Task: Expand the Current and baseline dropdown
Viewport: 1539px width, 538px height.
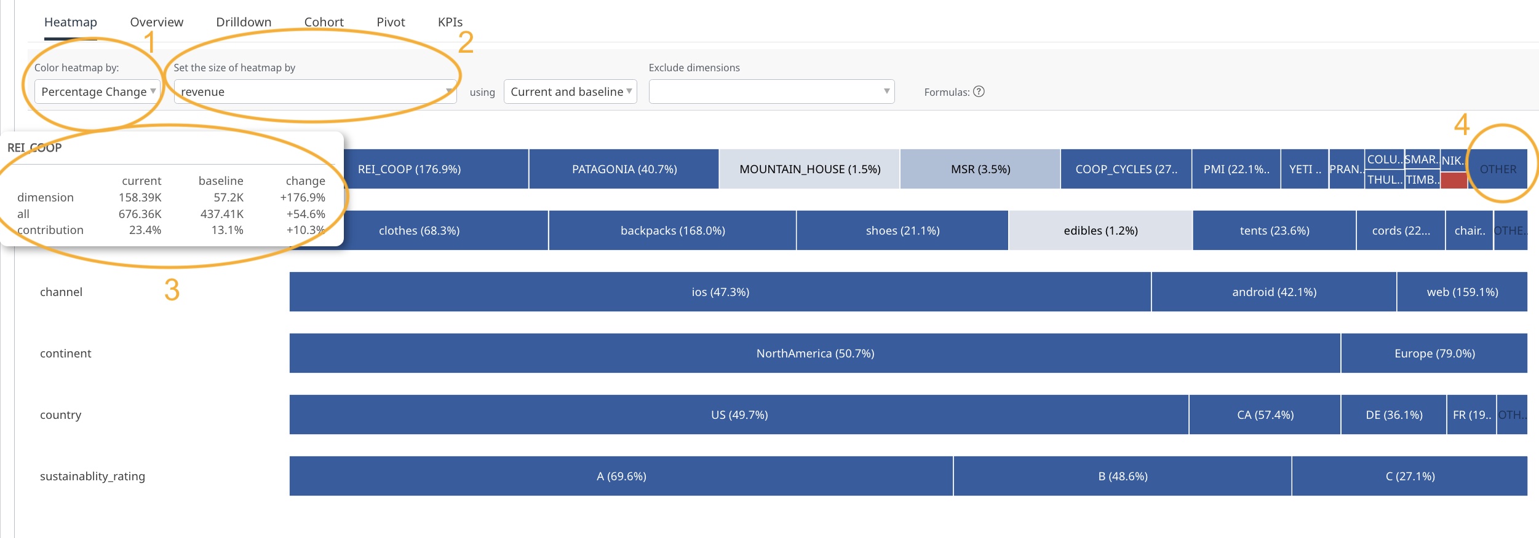Action: (x=570, y=92)
